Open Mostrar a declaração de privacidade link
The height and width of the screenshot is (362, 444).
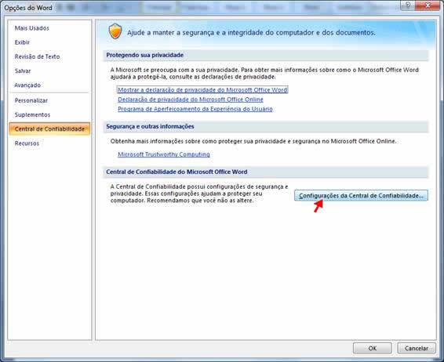202,89
